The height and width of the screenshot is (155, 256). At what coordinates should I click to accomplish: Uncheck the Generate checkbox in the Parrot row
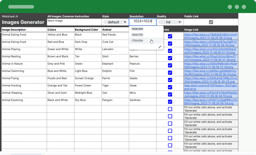[x=170, y=80]
